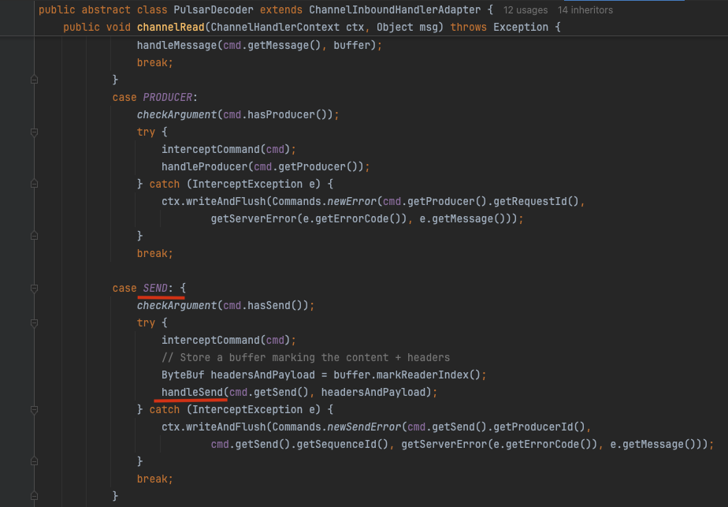The width and height of the screenshot is (728, 507).
Task: Click the 'throws' keyword in the method signature
Action: tap(468, 28)
